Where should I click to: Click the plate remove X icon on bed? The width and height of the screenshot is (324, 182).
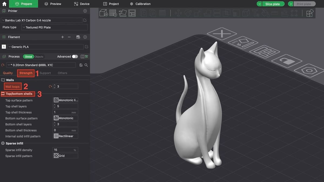click(222, 34)
